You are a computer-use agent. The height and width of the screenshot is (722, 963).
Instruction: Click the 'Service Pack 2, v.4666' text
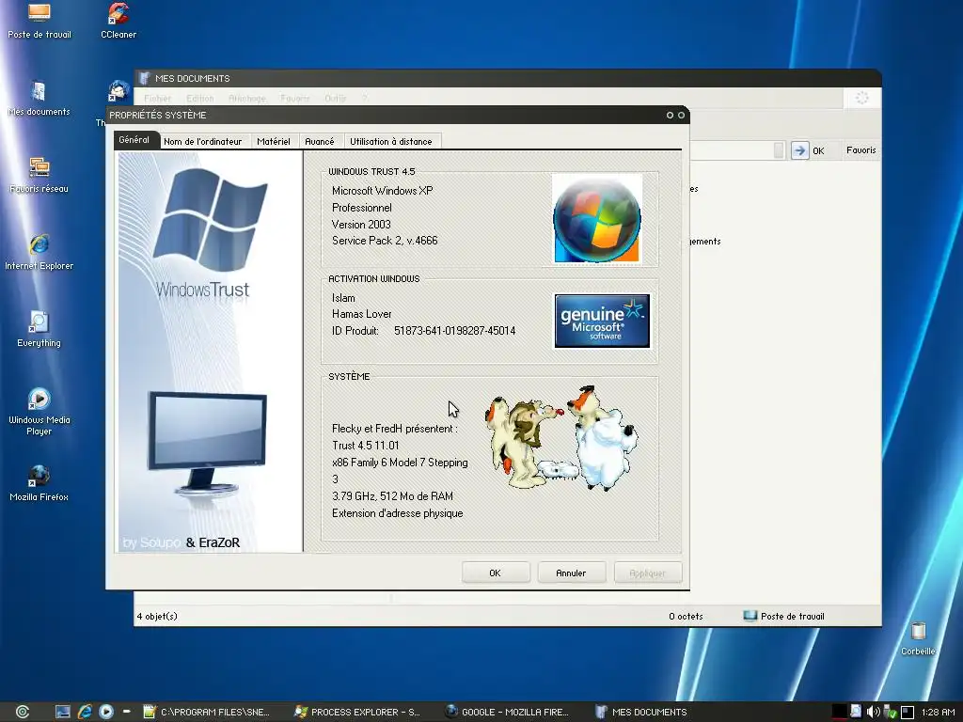pos(385,241)
